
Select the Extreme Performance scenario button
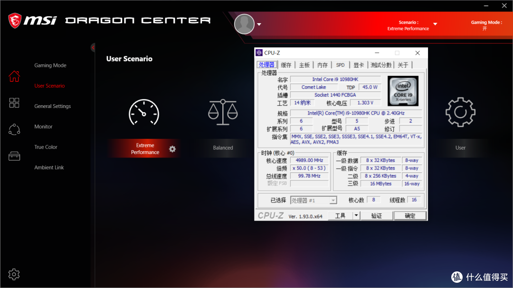145,149
